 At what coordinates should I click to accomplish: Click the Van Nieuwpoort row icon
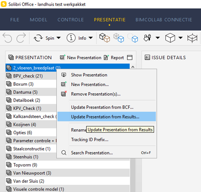click(x=9, y=173)
